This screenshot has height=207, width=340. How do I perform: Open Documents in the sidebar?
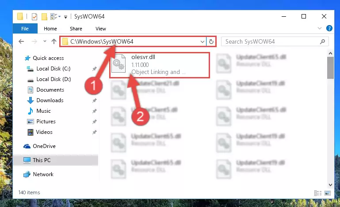click(x=50, y=90)
